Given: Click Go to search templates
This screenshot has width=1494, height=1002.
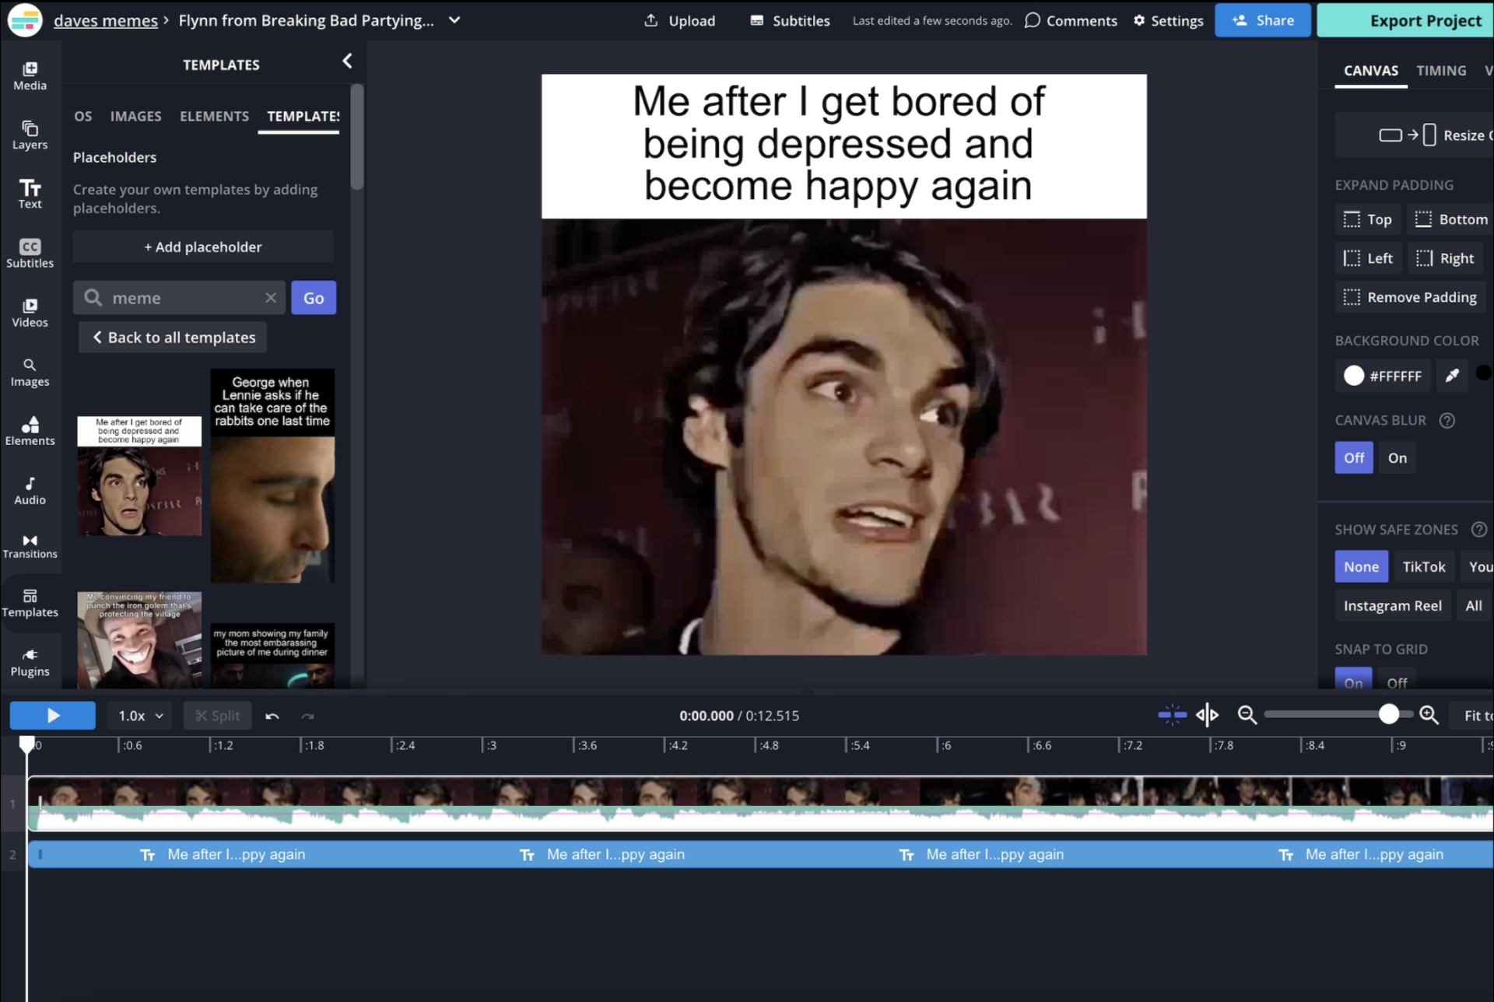Looking at the screenshot, I should [x=314, y=297].
